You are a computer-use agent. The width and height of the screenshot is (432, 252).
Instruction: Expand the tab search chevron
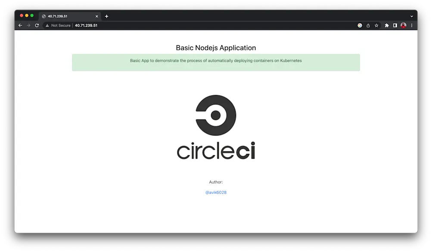click(x=412, y=16)
